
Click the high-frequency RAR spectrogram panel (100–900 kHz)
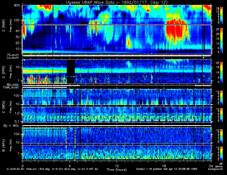[117, 15]
